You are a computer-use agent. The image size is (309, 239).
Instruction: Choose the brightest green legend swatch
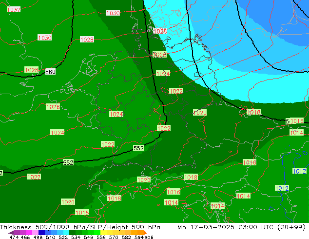coord(97,233)
